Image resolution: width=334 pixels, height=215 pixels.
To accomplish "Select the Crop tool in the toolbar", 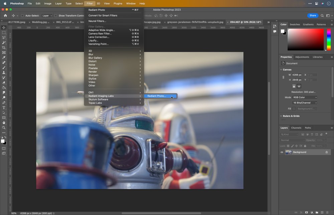I will [4, 48].
